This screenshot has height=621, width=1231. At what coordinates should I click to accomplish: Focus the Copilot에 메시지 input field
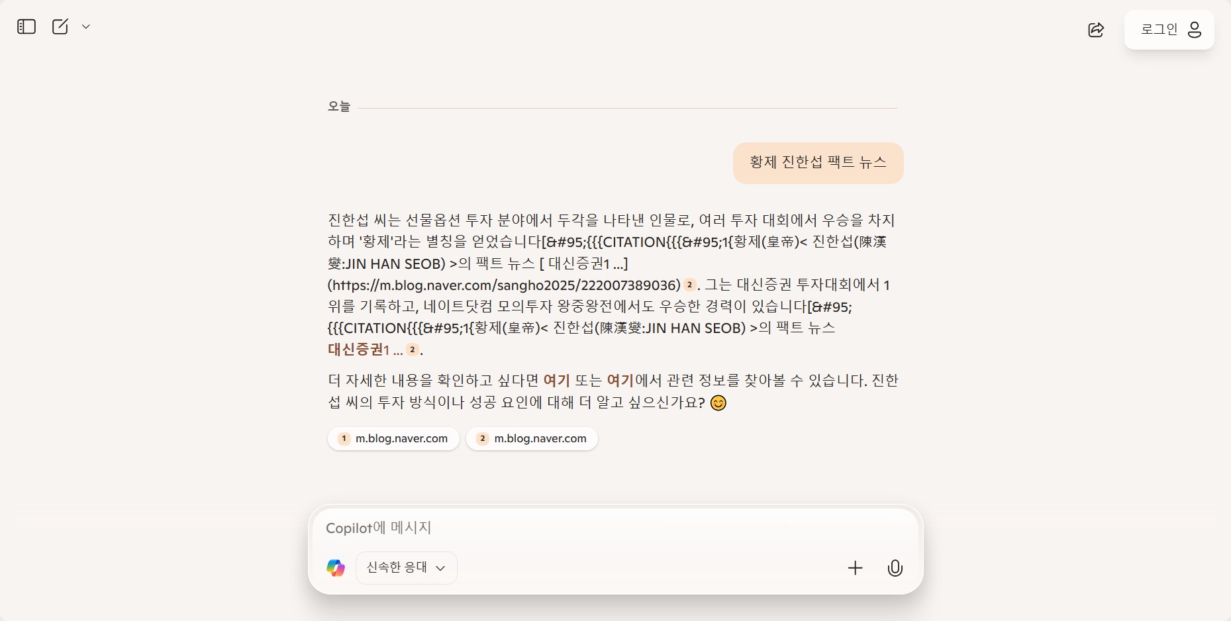[616, 528]
